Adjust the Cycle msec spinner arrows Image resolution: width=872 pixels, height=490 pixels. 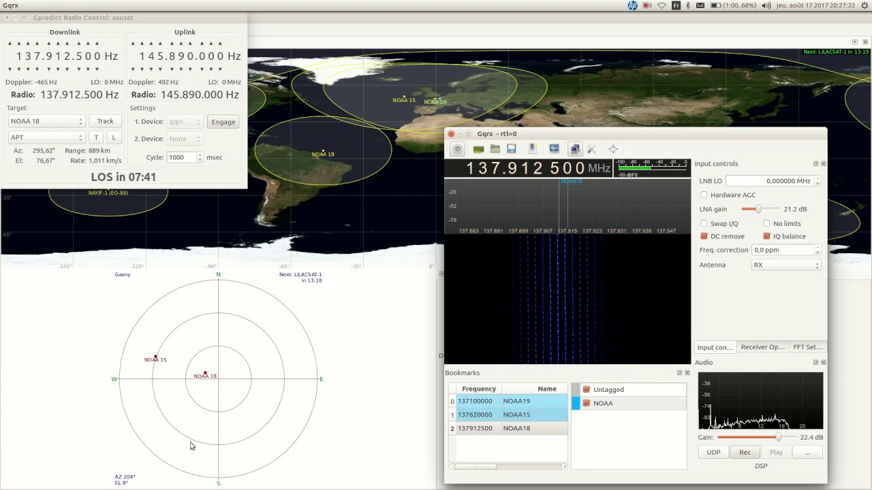(x=200, y=157)
